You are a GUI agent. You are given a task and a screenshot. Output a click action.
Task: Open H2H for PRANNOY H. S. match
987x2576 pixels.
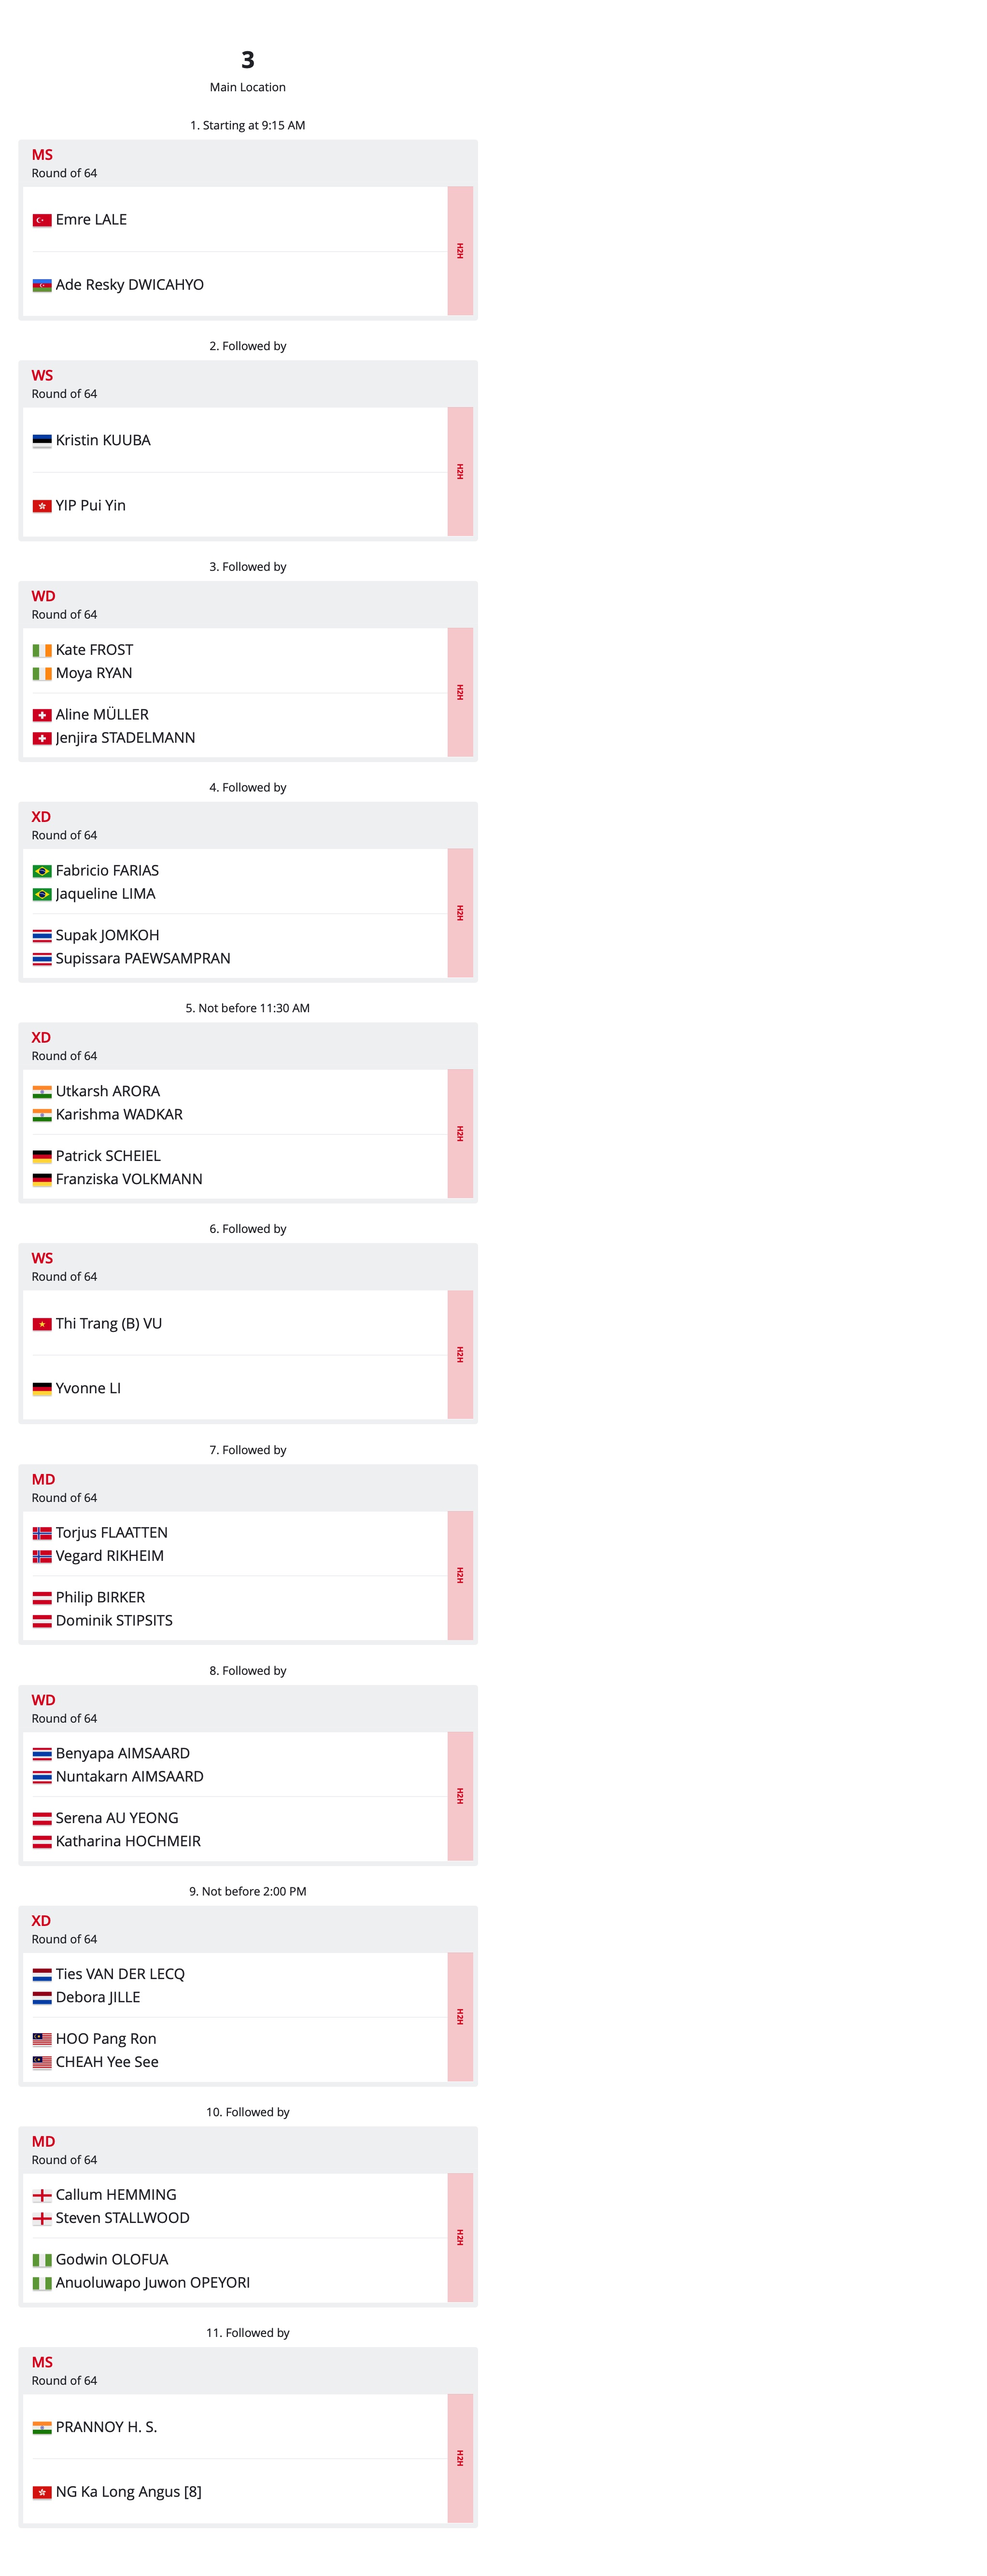point(460,2458)
